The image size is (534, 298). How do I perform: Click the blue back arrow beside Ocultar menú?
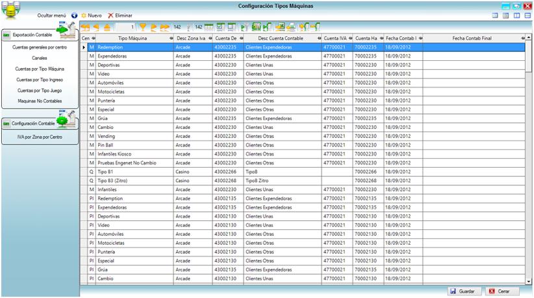(x=74, y=15)
